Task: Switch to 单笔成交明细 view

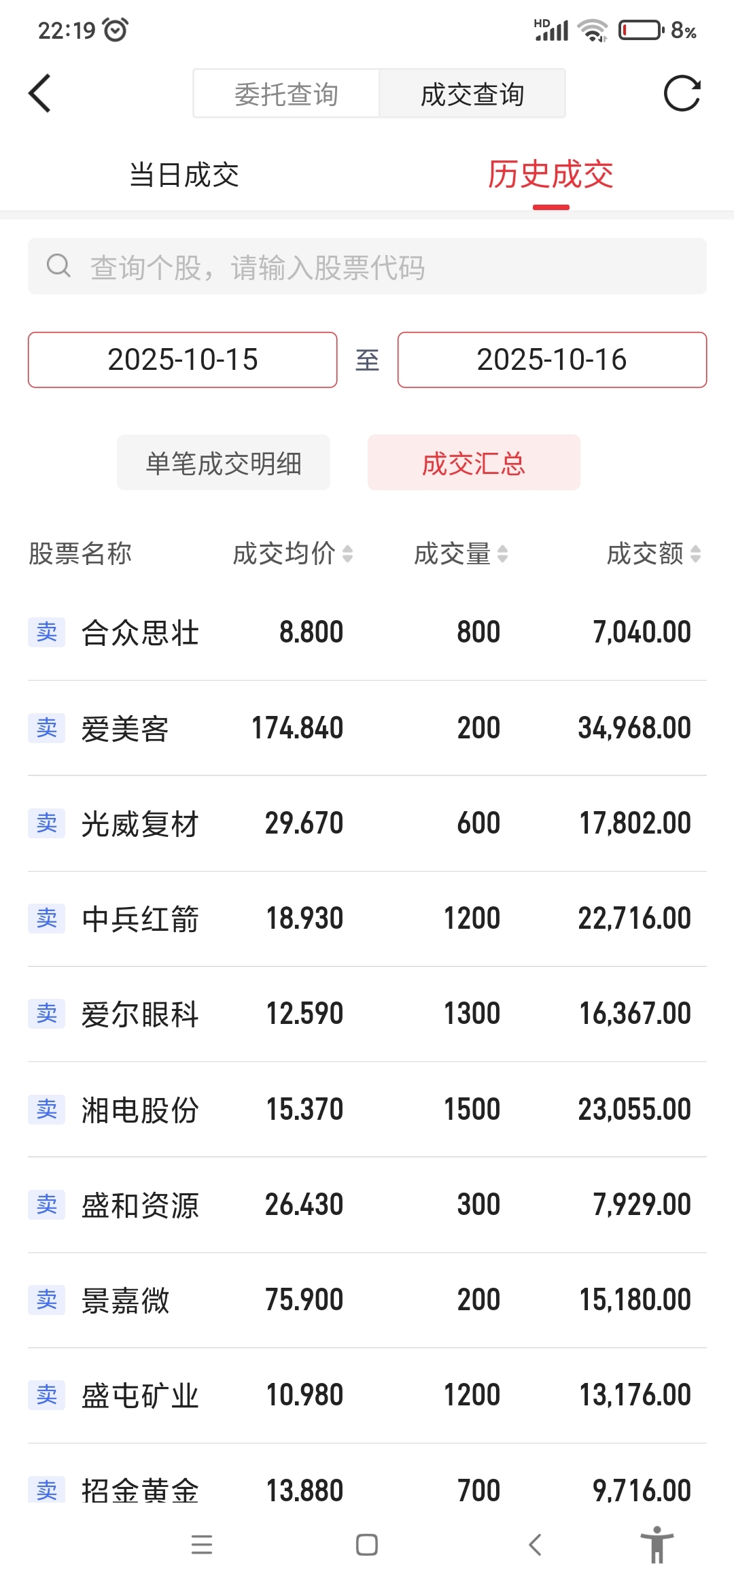Action: click(x=224, y=462)
